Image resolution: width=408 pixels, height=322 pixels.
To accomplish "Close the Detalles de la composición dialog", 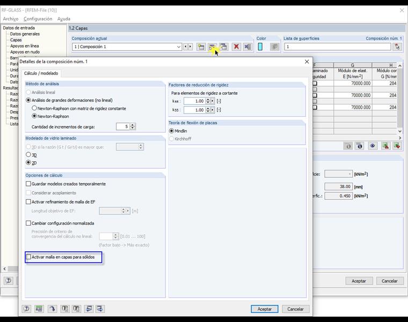I will [x=307, y=62].
